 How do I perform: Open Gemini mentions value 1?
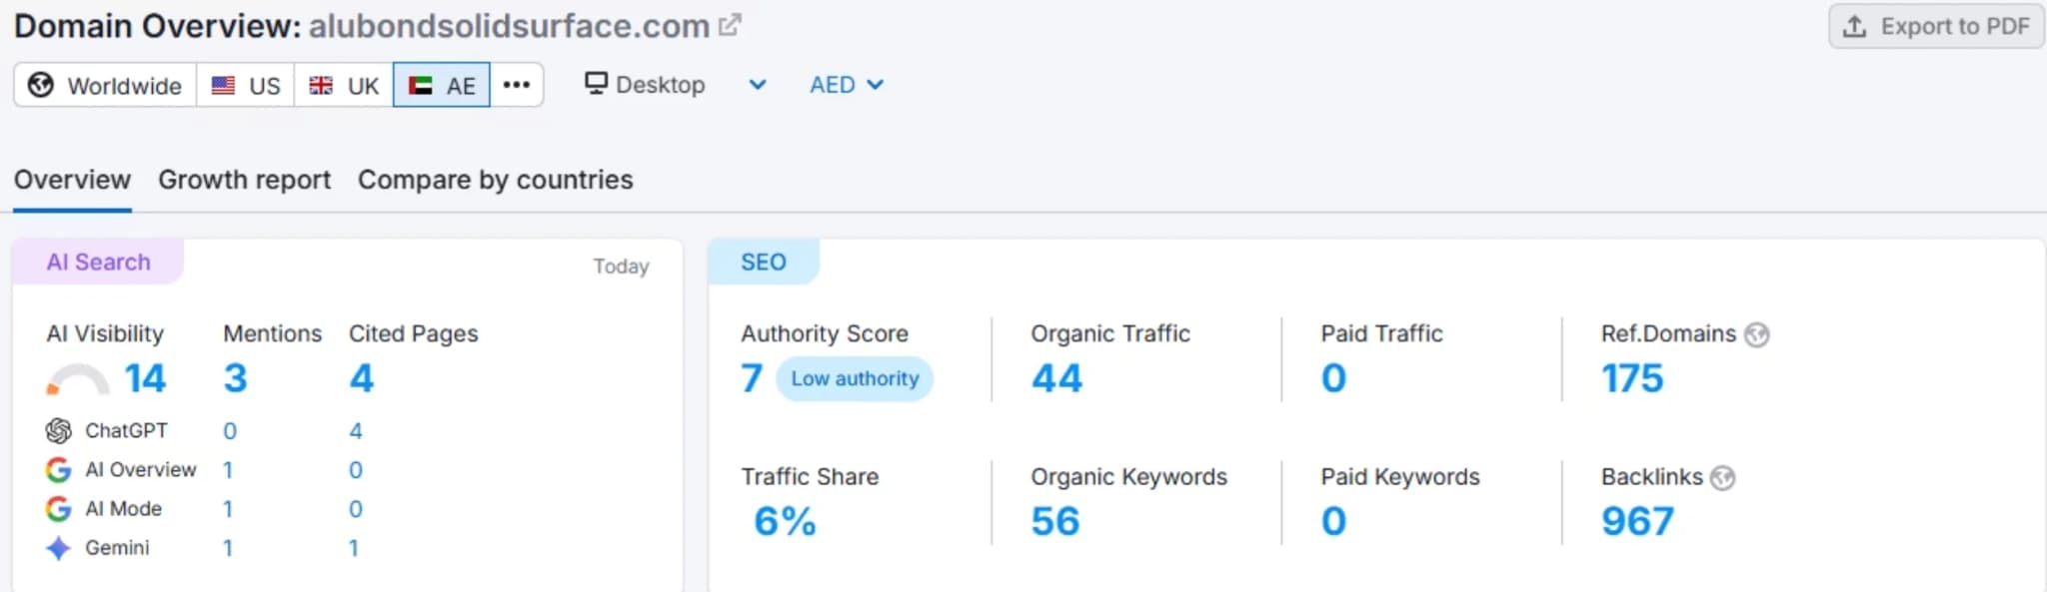(x=228, y=548)
